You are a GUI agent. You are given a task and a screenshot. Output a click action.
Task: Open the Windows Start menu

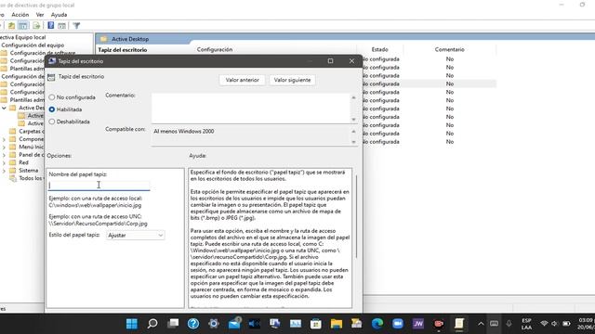pyautogui.click(x=132, y=324)
